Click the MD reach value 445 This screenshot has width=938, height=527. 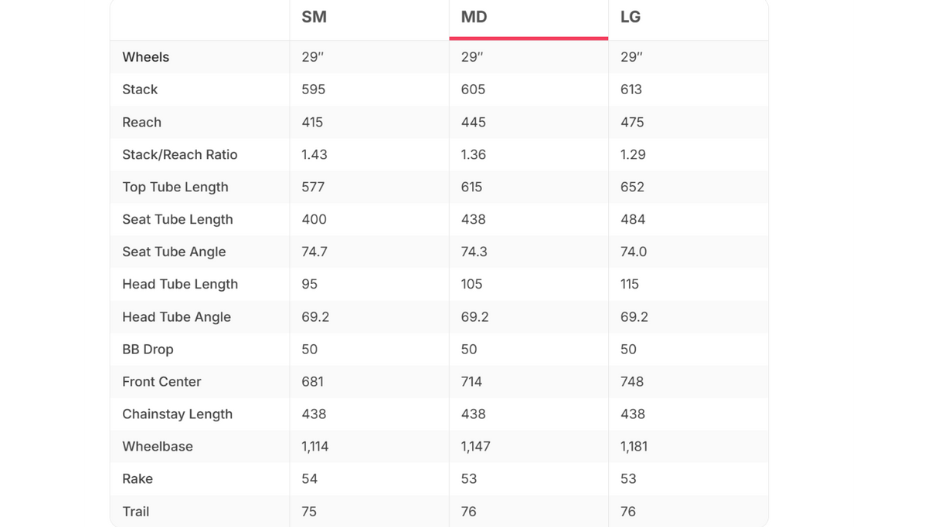click(473, 122)
